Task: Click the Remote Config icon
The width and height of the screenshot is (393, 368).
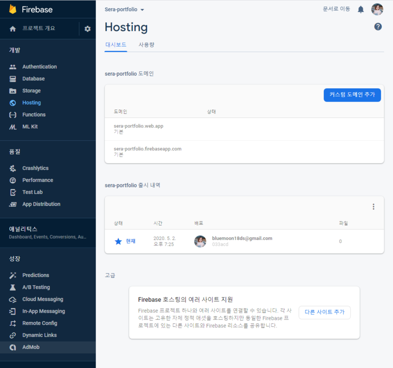Action: tap(13, 323)
